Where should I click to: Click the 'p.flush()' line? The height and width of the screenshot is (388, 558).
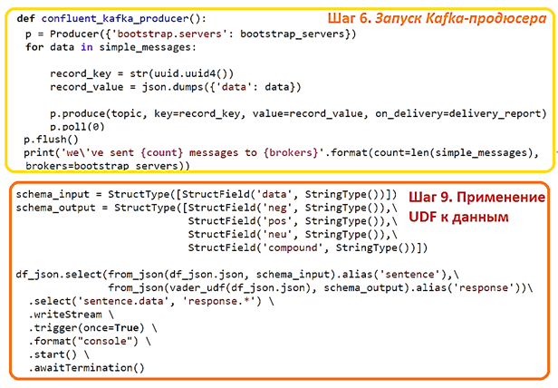[51, 140]
